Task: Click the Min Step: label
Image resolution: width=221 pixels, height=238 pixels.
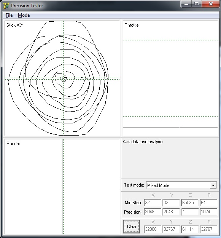Action: point(133,203)
